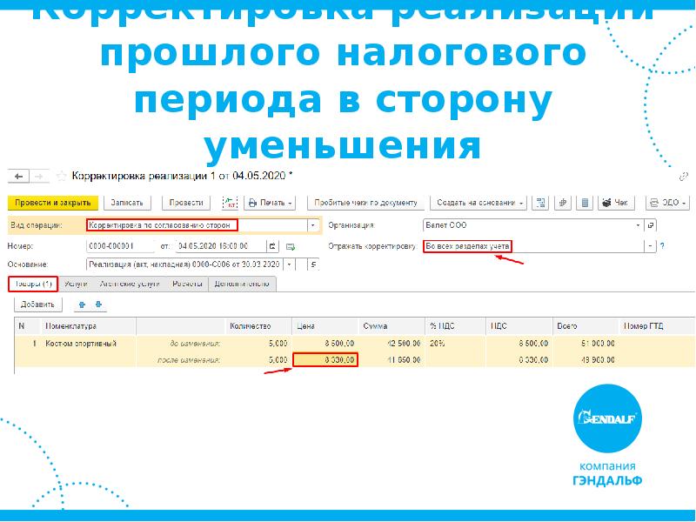The image size is (696, 522).
Task: Click price cell after change
Action: pos(325,359)
